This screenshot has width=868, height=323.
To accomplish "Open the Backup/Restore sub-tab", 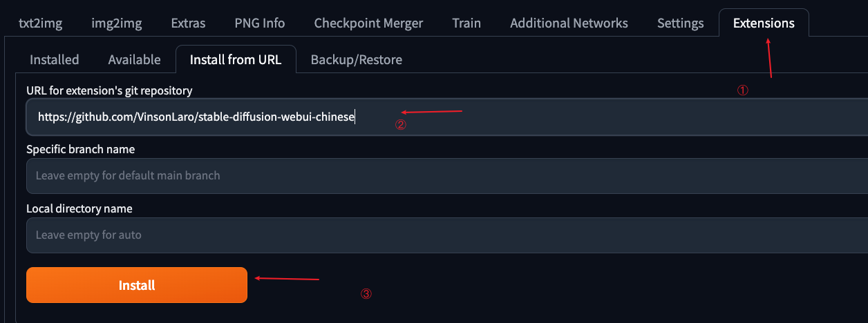I will tap(356, 59).
